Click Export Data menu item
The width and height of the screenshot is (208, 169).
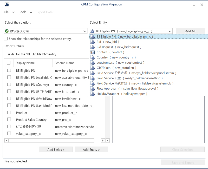[x=44, y=12]
